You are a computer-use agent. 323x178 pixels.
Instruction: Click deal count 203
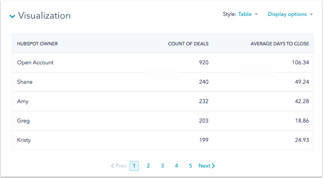point(204,121)
